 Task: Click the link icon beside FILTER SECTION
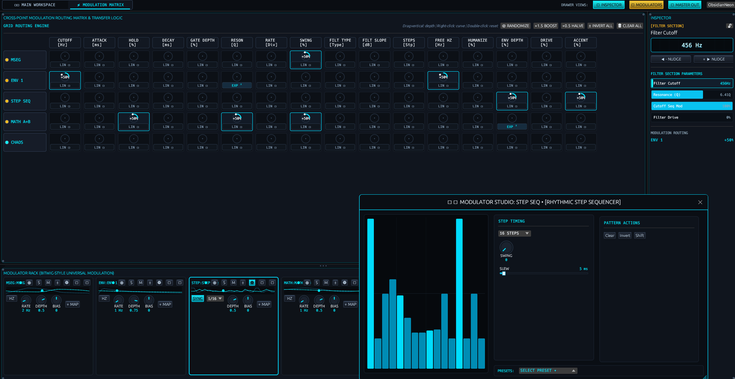click(729, 26)
